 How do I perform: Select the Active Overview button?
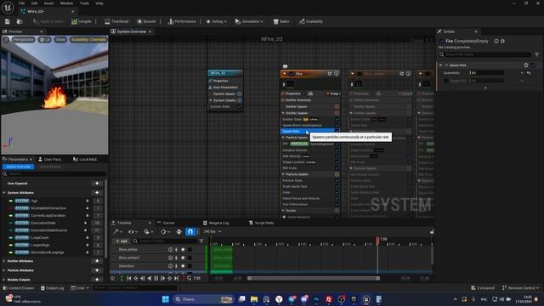coord(19,167)
